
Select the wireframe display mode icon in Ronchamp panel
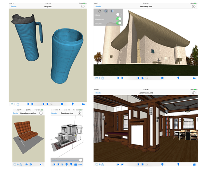click(x=100, y=11)
